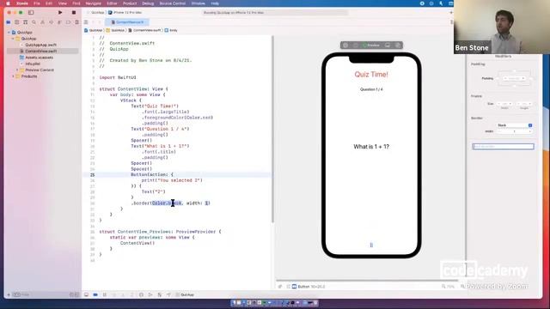Open the Debug navigator icon

click(x=59, y=22)
